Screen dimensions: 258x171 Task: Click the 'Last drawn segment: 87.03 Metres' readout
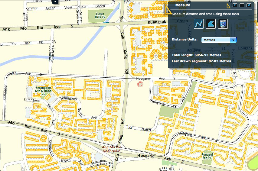pos(201,61)
